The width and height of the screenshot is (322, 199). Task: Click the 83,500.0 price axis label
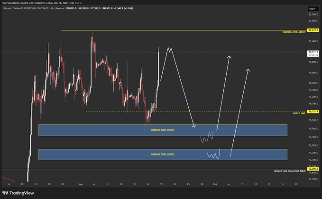(x=313, y=15)
